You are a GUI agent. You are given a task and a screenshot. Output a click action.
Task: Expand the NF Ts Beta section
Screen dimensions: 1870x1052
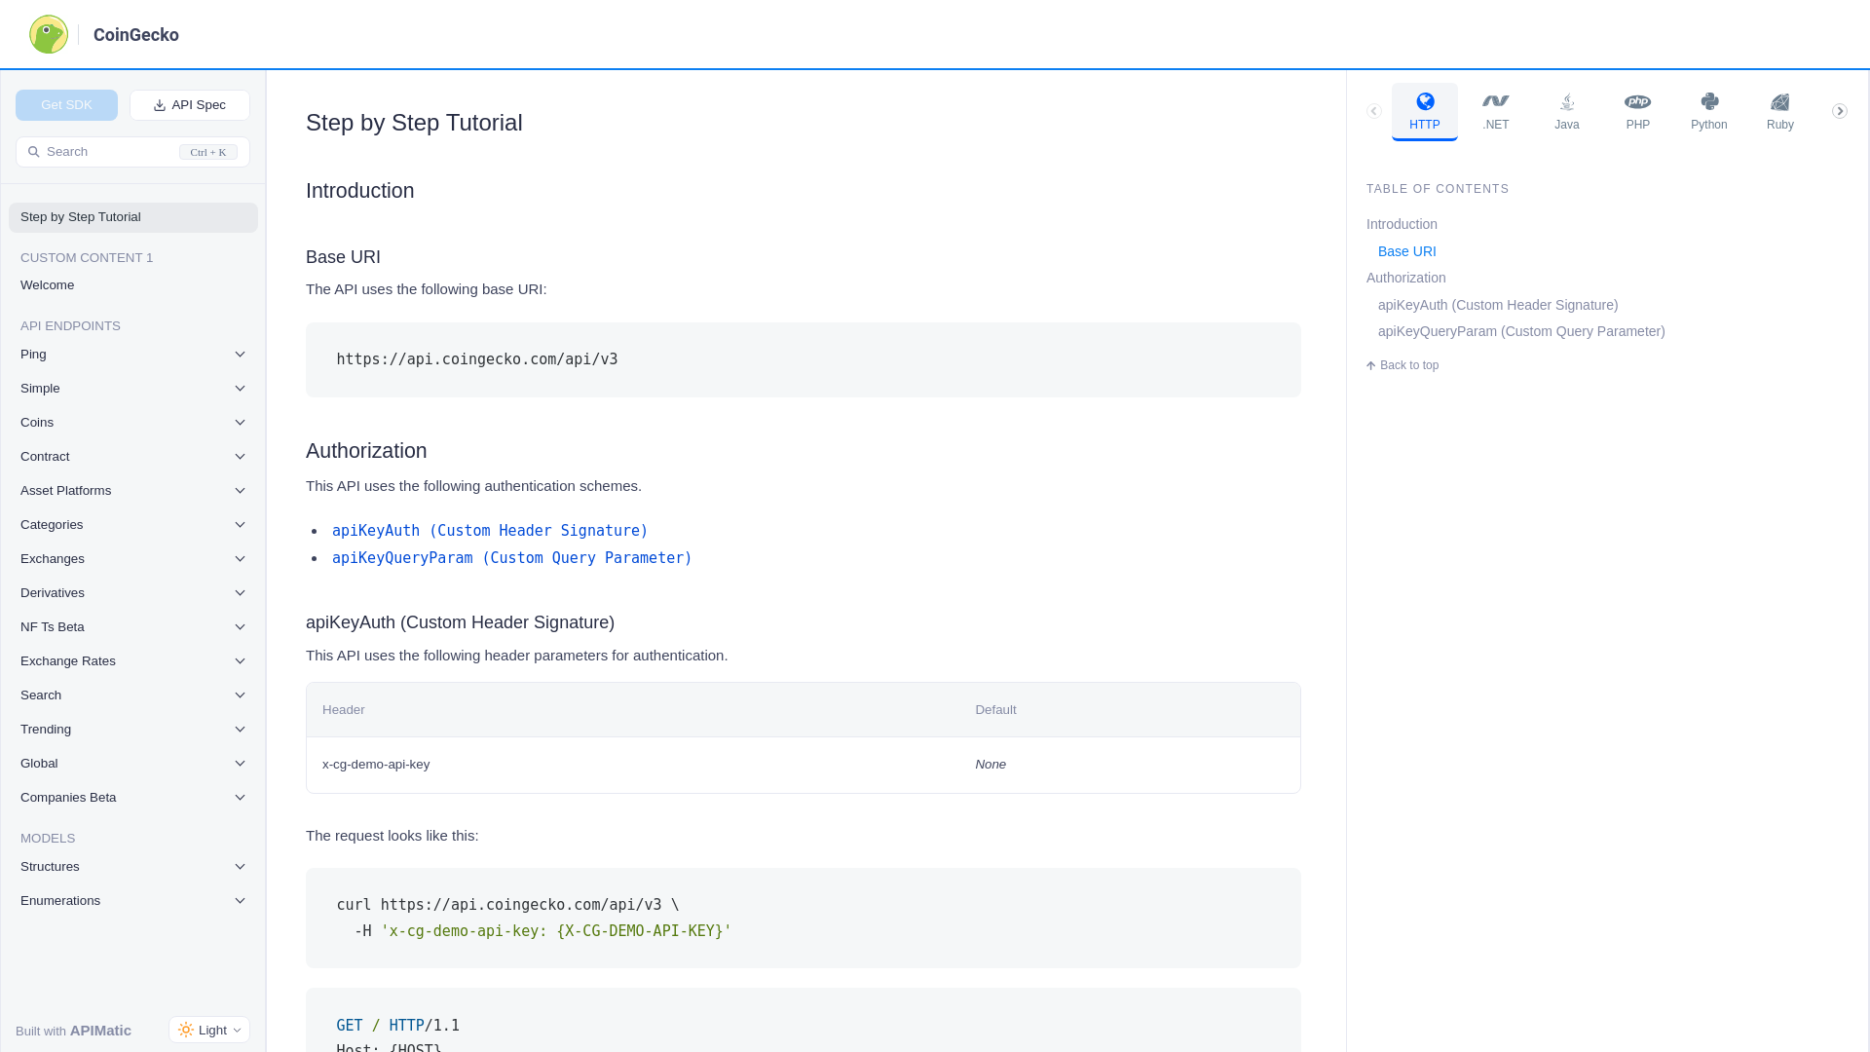pyautogui.click(x=133, y=627)
